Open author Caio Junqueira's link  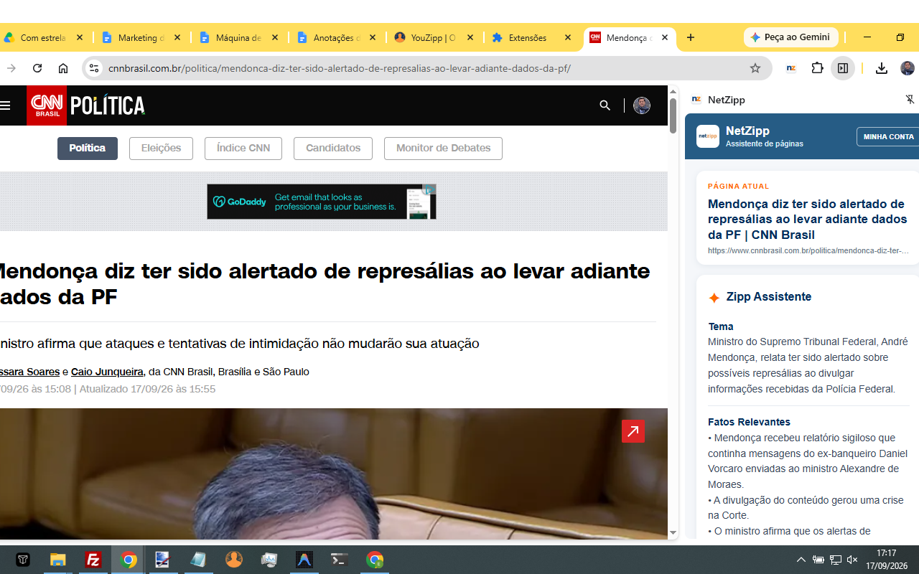point(107,372)
